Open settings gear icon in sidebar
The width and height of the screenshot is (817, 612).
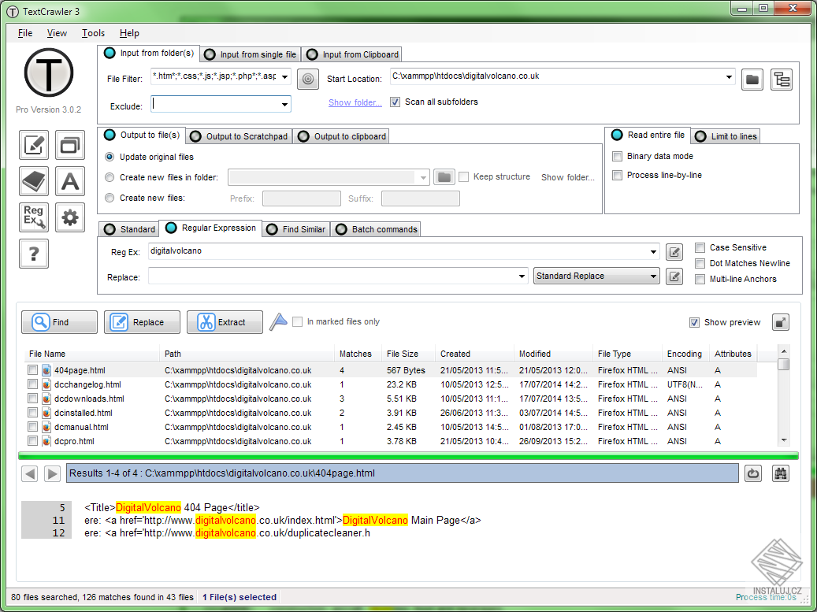pyautogui.click(x=70, y=217)
